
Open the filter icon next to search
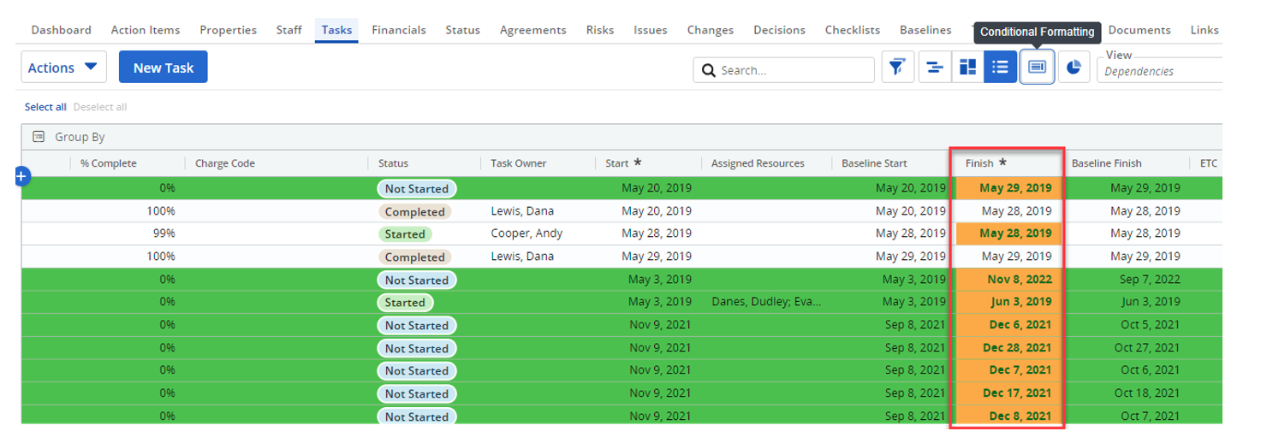coord(896,68)
